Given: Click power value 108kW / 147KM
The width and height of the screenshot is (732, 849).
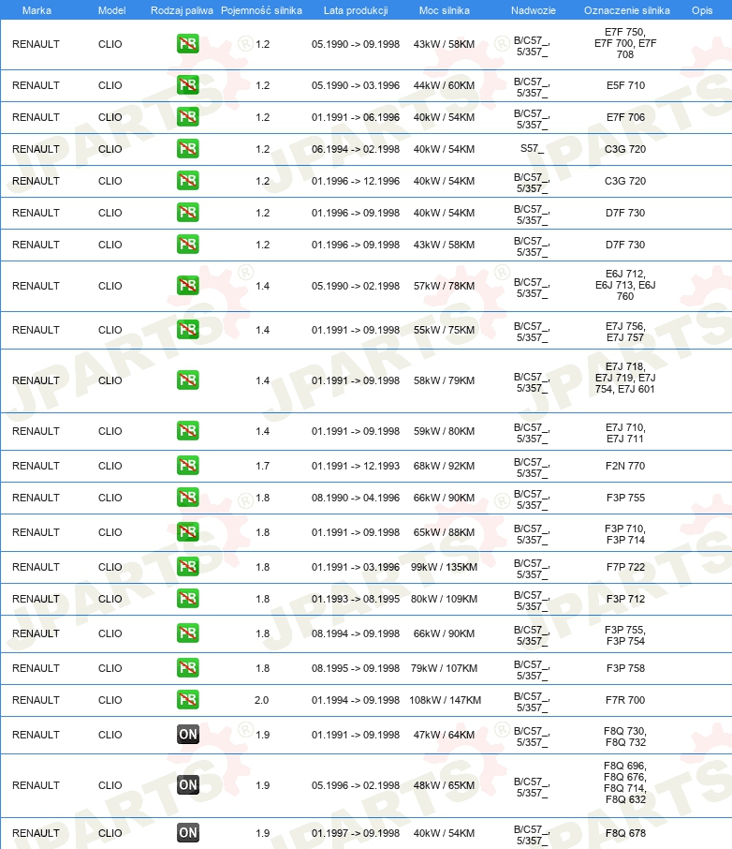Looking at the screenshot, I should point(445,700).
